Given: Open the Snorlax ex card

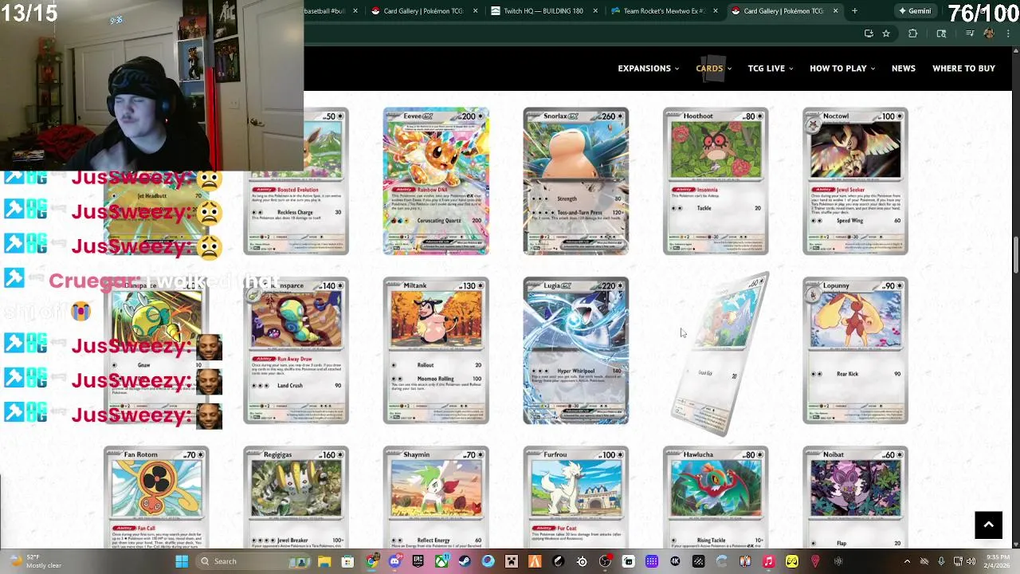Looking at the screenshot, I should (x=575, y=181).
